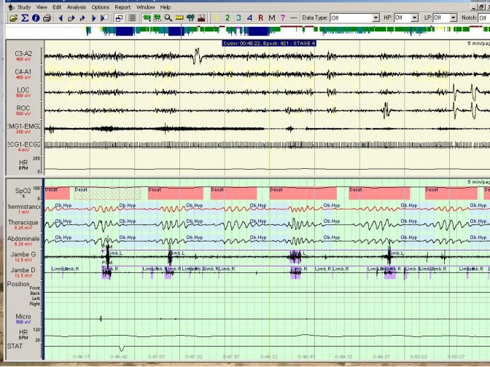Select the green add-event tool icon
Viewport: 490px width, 367px height.
point(147,18)
